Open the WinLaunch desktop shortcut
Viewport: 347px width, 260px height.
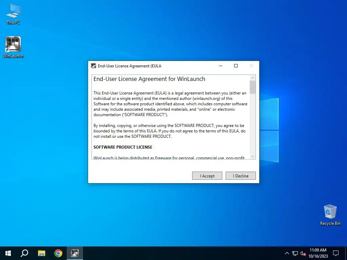[x=13, y=47]
